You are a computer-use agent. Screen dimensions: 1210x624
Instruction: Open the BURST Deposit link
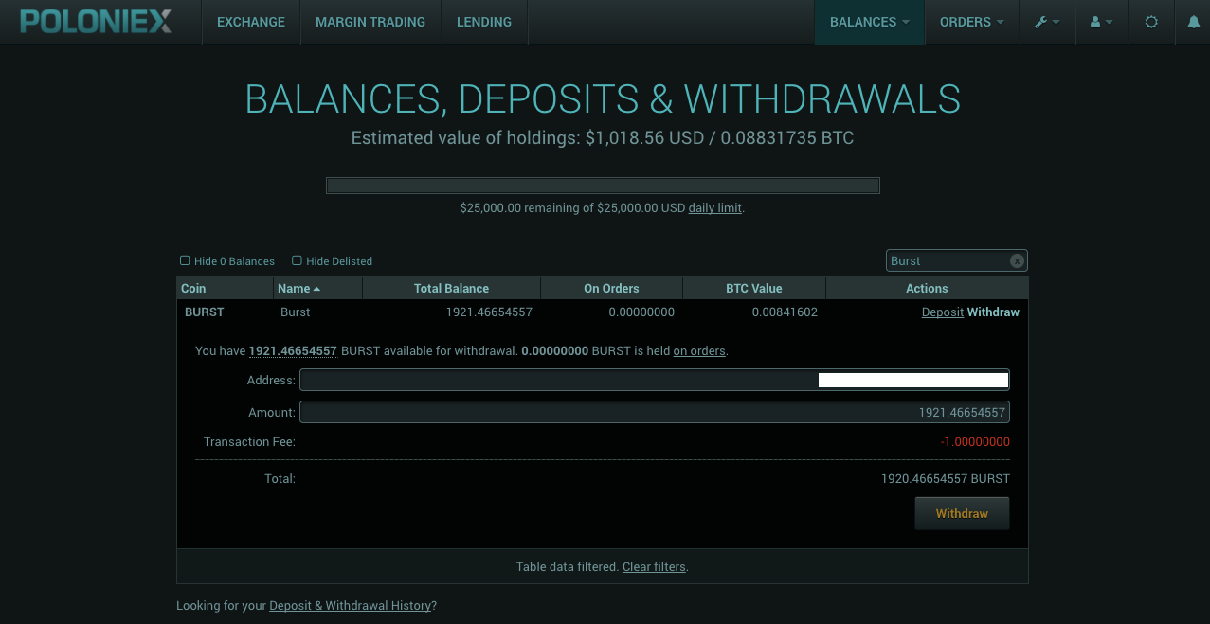coord(943,312)
